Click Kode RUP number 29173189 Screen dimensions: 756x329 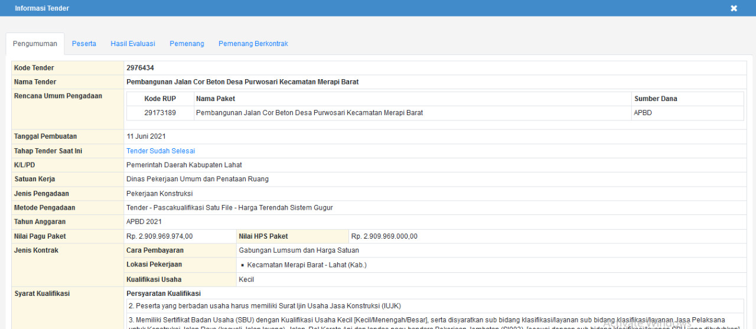tap(160, 113)
